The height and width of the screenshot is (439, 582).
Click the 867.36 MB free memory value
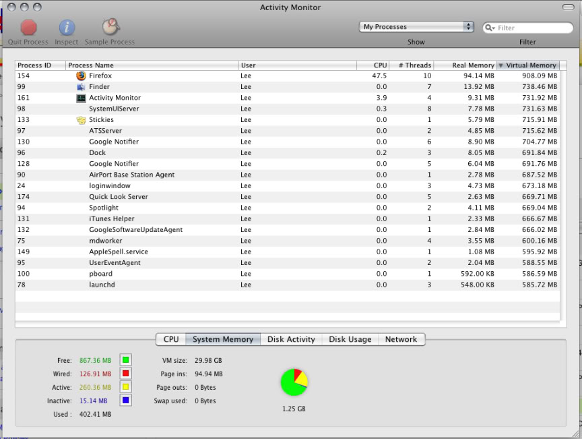click(x=95, y=361)
